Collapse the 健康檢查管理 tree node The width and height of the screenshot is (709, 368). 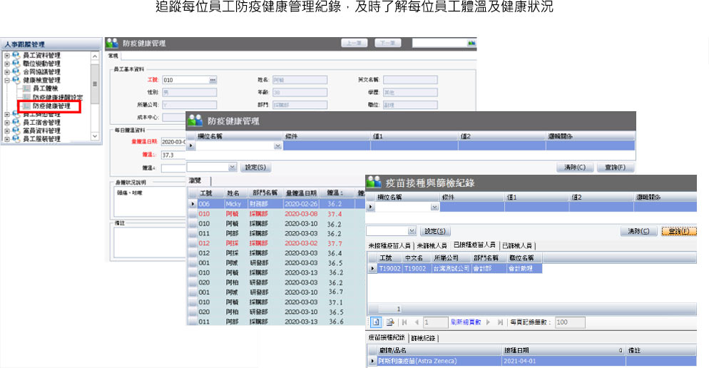click(7, 81)
